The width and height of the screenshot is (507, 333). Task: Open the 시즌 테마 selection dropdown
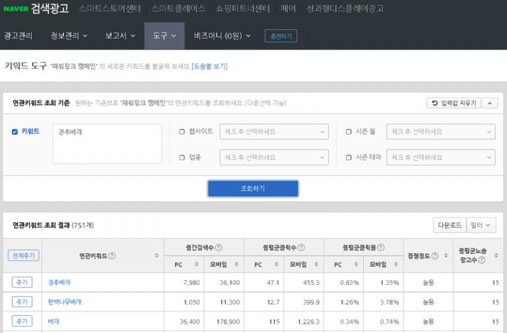[x=440, y=158]
